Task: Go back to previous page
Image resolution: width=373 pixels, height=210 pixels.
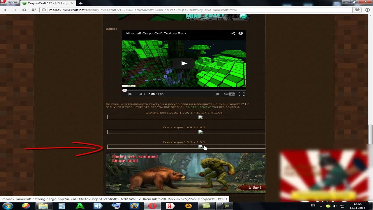Action: coord(6,10)
